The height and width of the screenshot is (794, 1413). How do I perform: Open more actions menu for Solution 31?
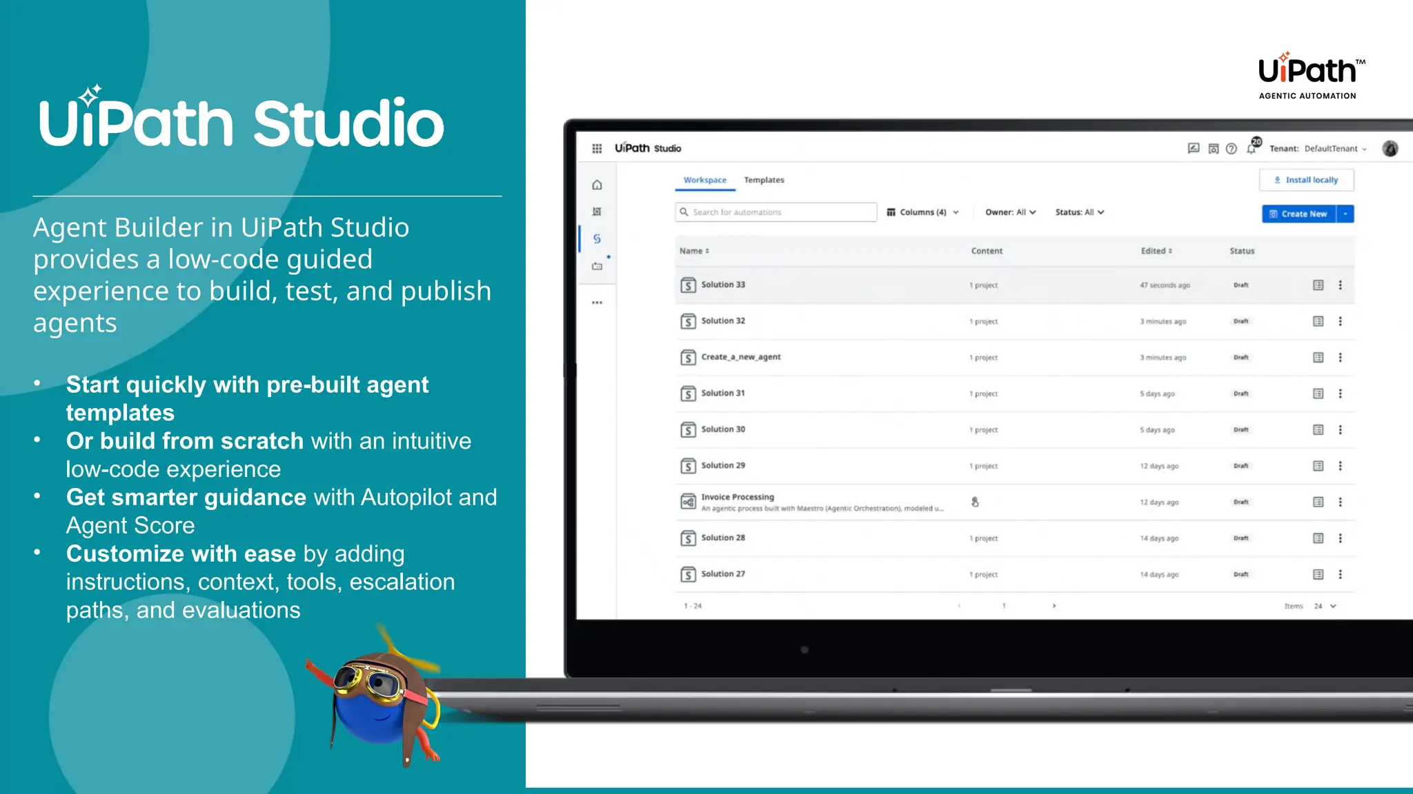point(1341,394)
